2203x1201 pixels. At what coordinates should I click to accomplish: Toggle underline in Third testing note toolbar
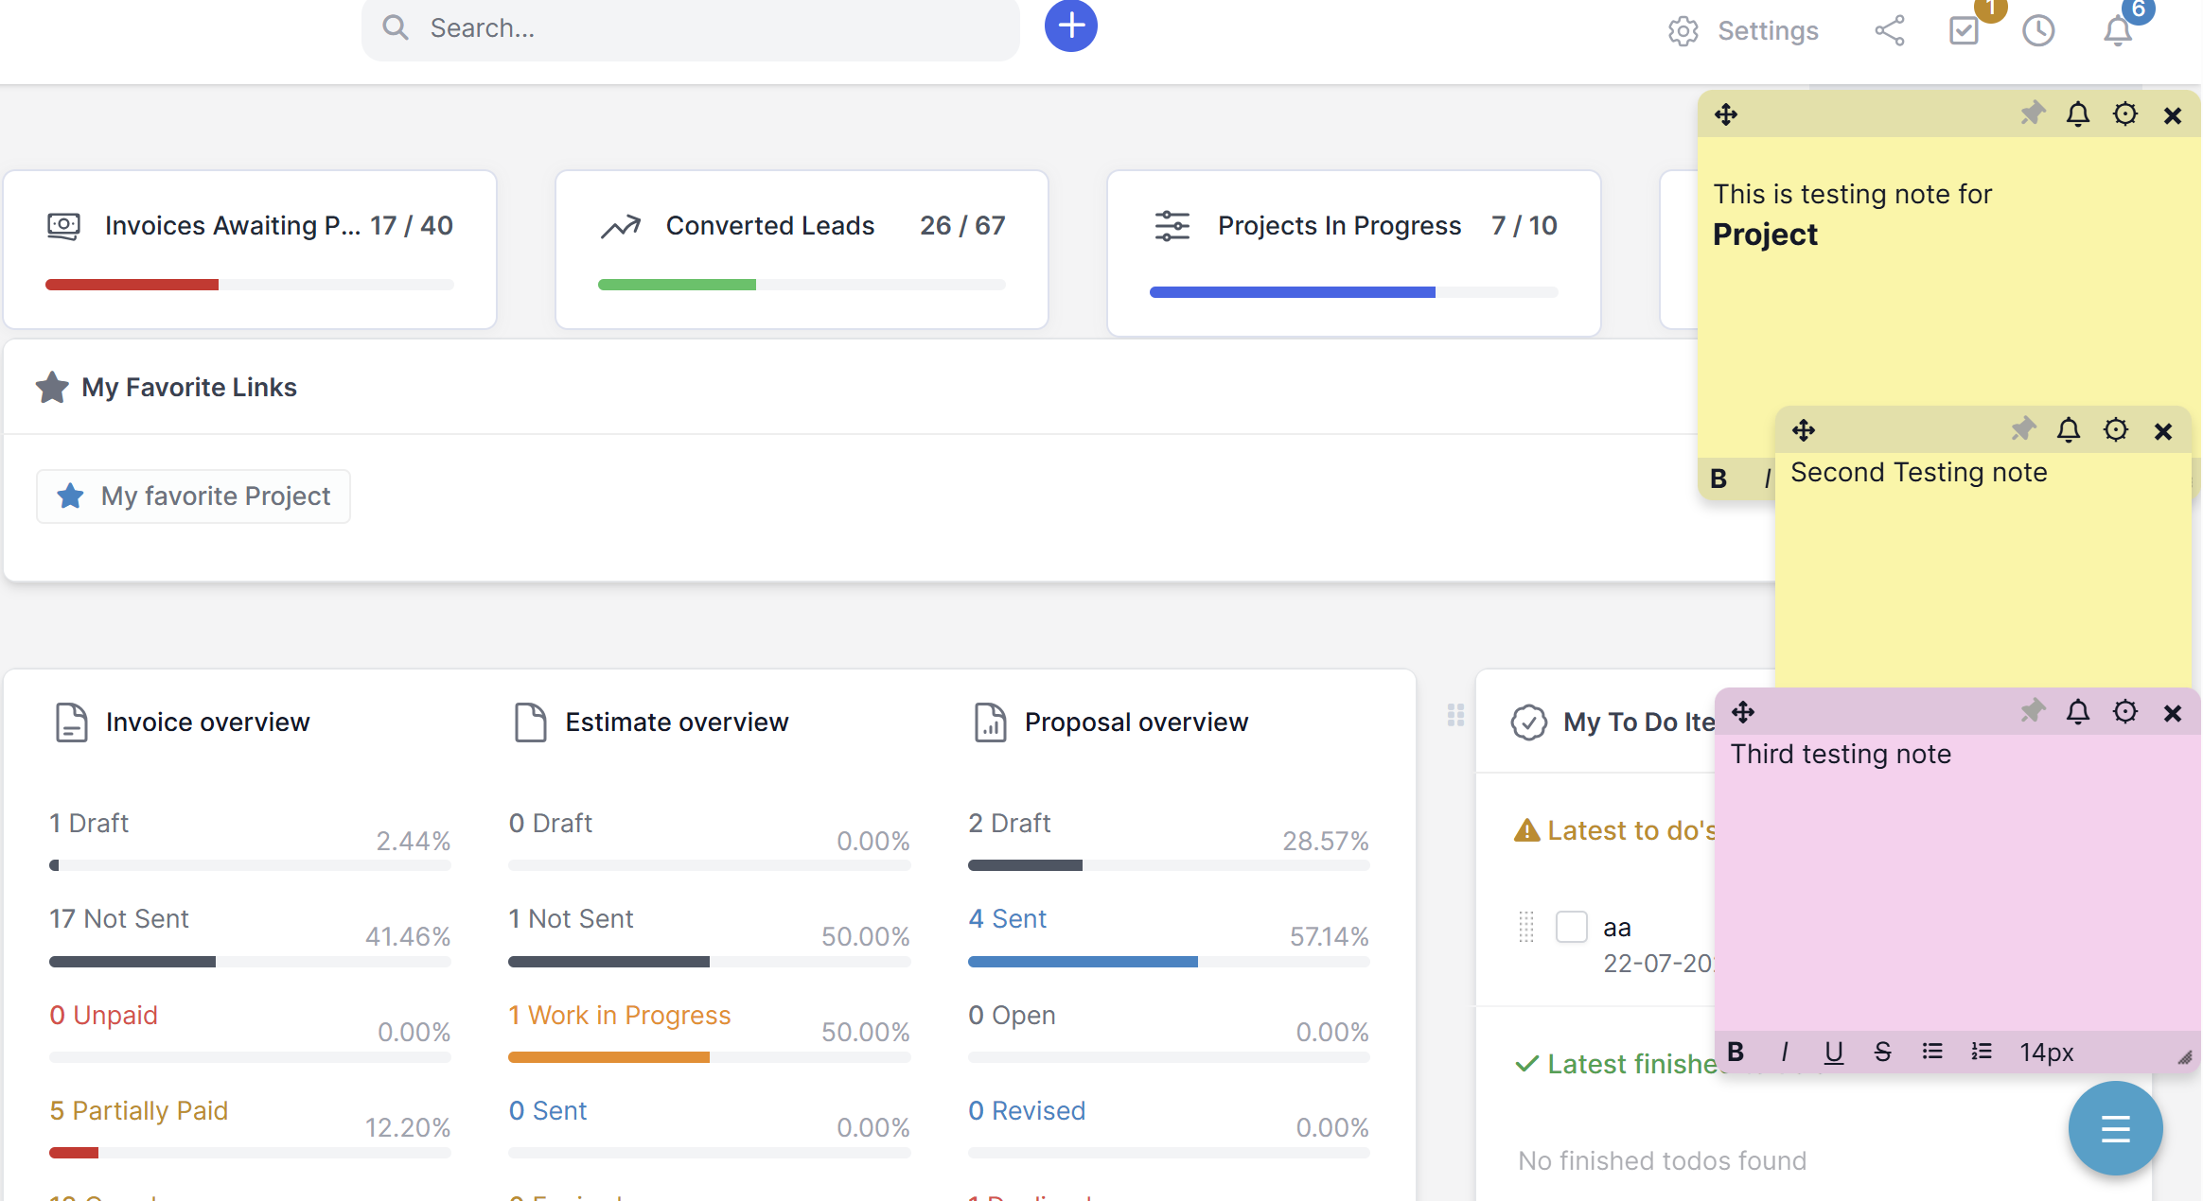coord(1834,1052)
